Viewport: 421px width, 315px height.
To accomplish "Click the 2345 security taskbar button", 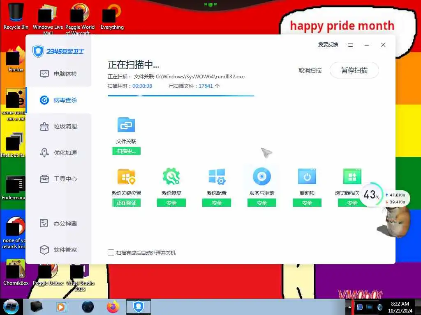I will click(139, 307).
